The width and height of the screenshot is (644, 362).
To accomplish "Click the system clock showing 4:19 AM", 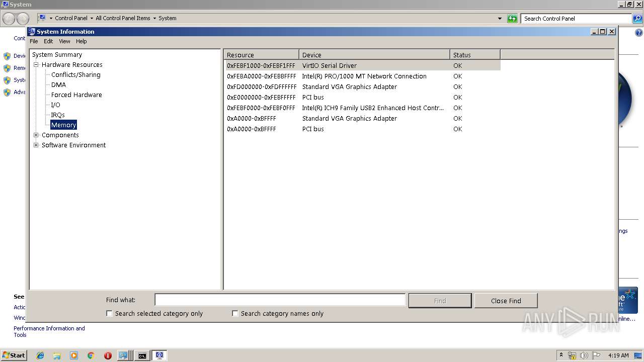I will tap(618, 355).
